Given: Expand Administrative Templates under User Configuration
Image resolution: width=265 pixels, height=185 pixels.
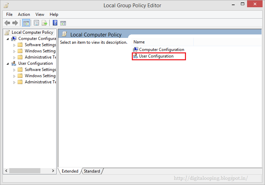Looking at the screenshot, I should point(14,82).
